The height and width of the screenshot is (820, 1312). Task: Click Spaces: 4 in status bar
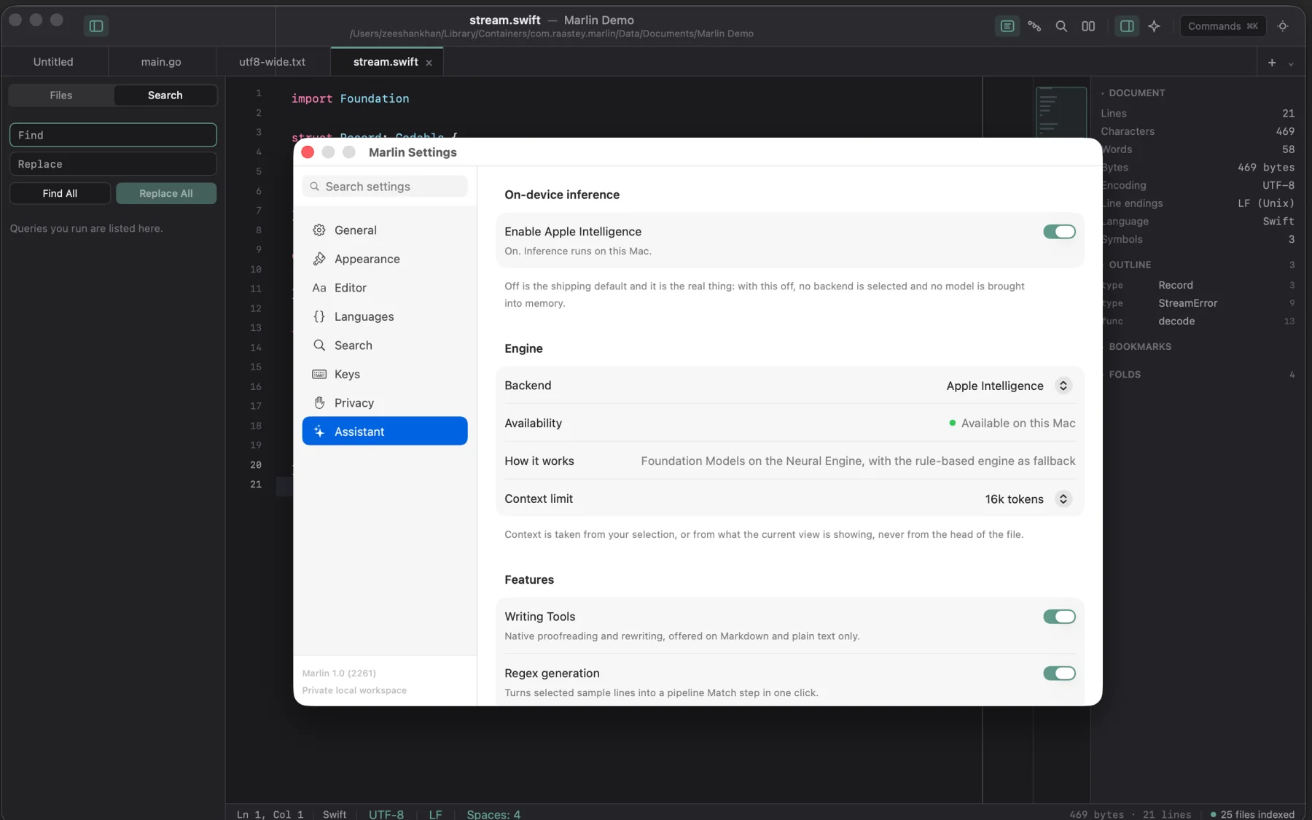pyautogui.click(x=493, y=814)
